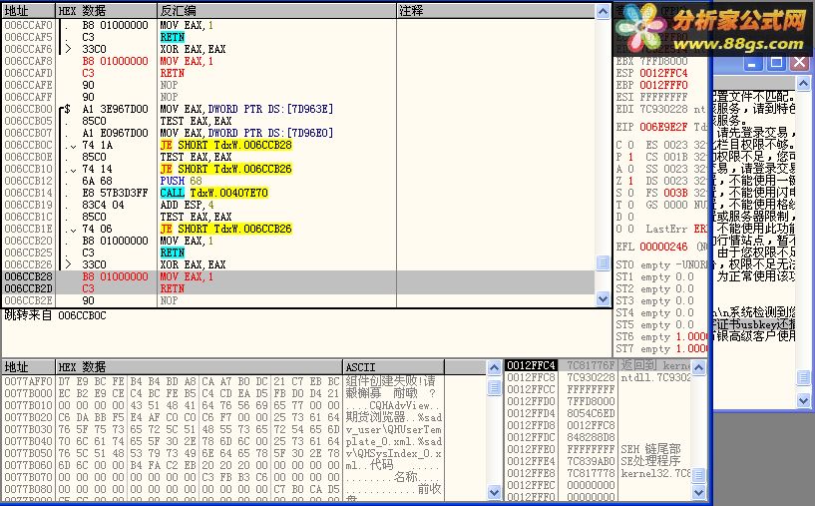Select stack entry 0012FFD4 value 8054C6ED
The image size is (815, 506).
point(599,413)
